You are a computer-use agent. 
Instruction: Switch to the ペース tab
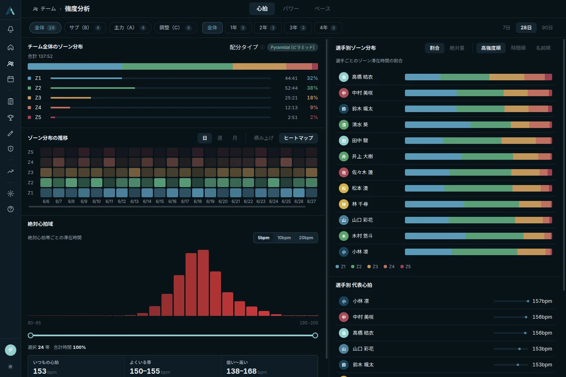click(322, 9)
